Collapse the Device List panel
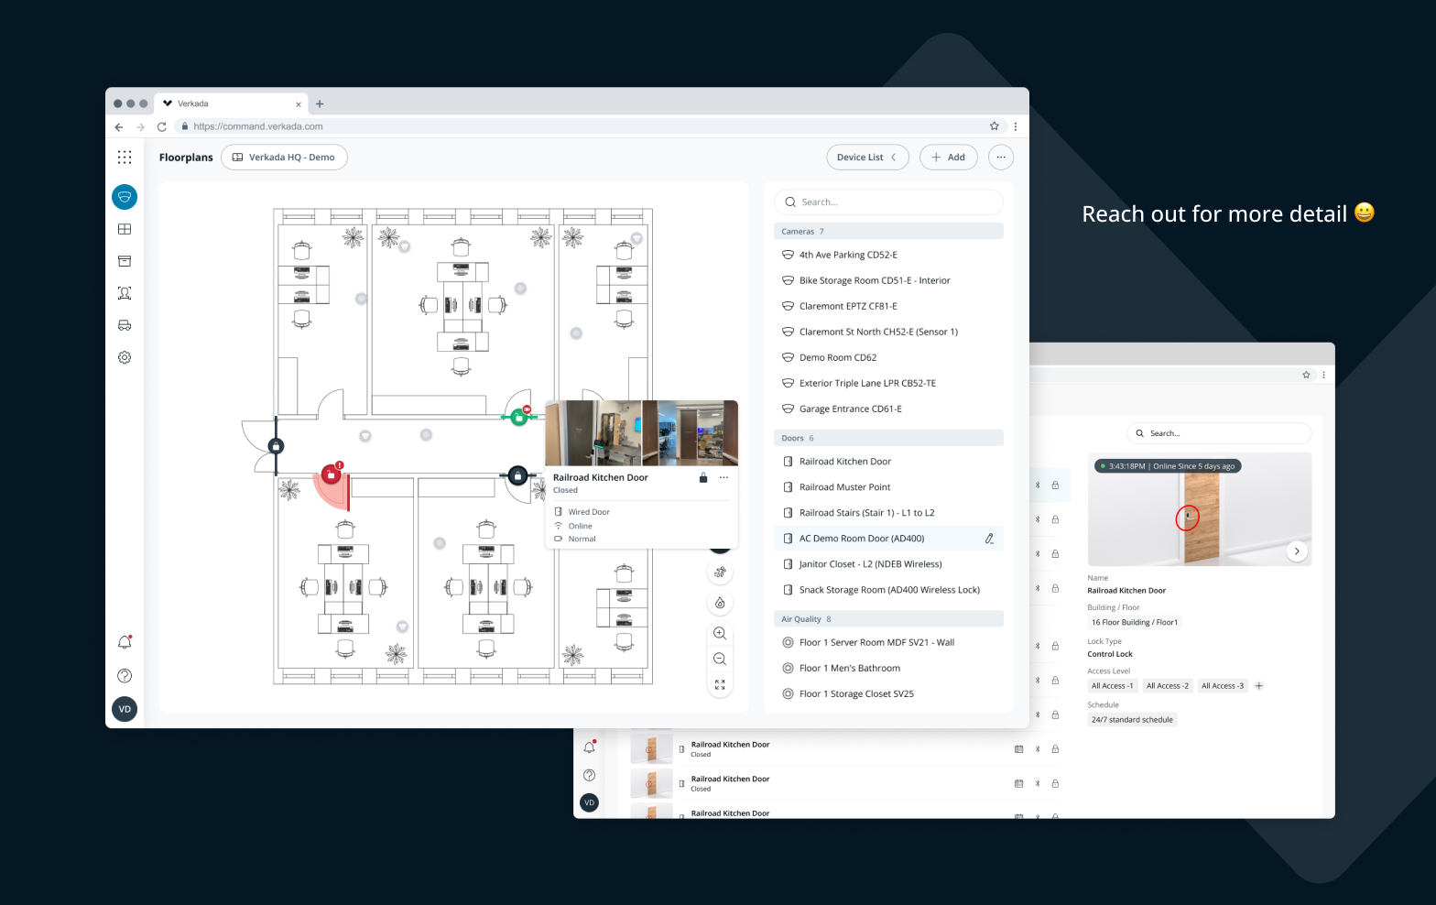 point(867,158)
